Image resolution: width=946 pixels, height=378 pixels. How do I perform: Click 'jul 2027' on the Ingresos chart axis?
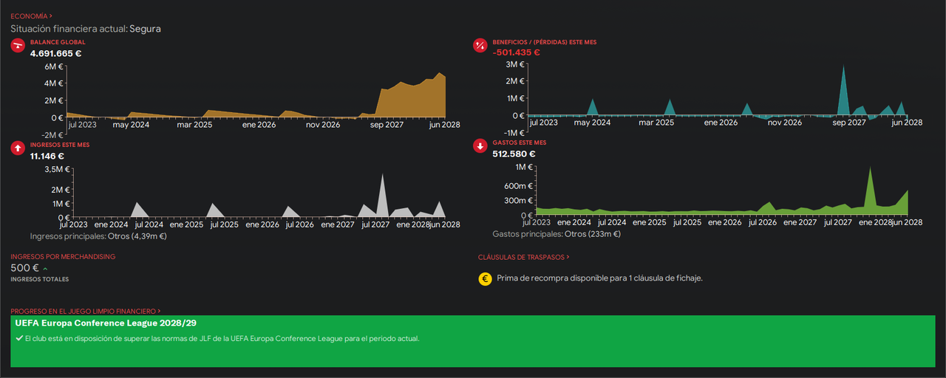point(375,224)
